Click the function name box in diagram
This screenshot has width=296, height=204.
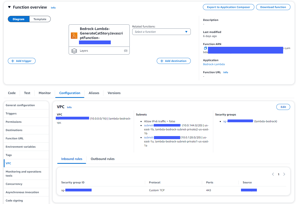coord(99,35)
